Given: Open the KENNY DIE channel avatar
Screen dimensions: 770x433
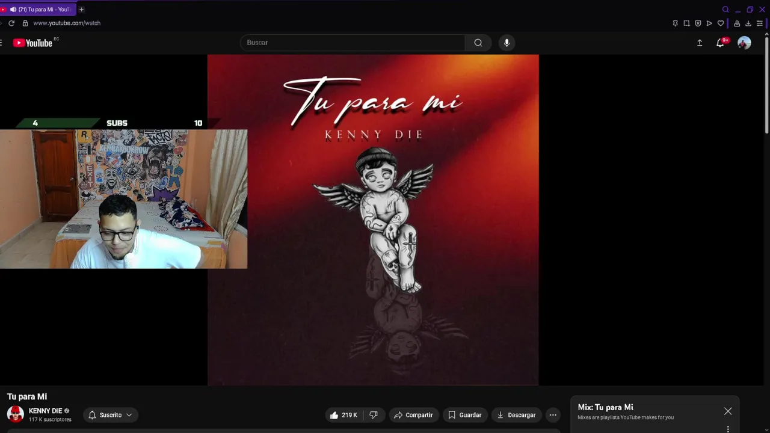Looking at the screenshot, I should (x=15, y=414).
